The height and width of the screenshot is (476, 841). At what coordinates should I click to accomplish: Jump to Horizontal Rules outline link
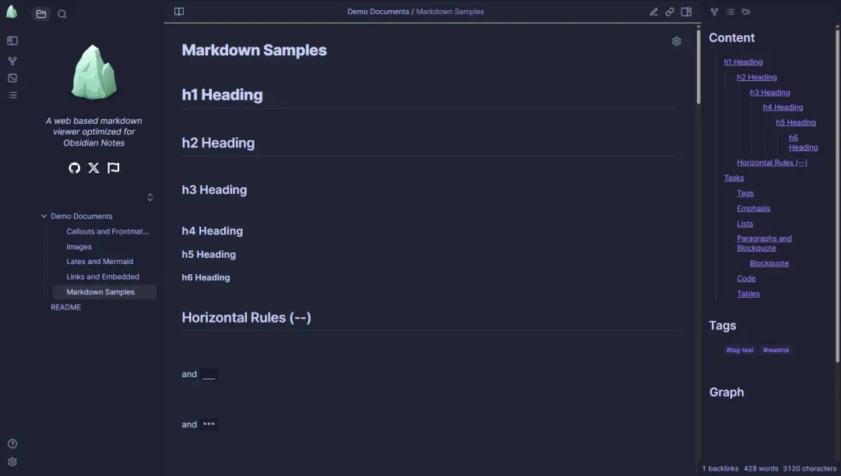[772, 163]
